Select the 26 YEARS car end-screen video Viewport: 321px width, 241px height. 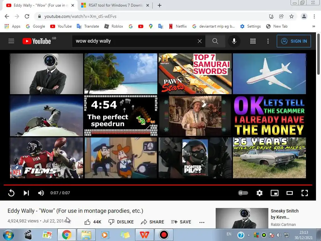tap(269, 158)
